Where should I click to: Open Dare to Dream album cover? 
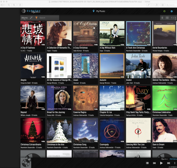(165, 130)
